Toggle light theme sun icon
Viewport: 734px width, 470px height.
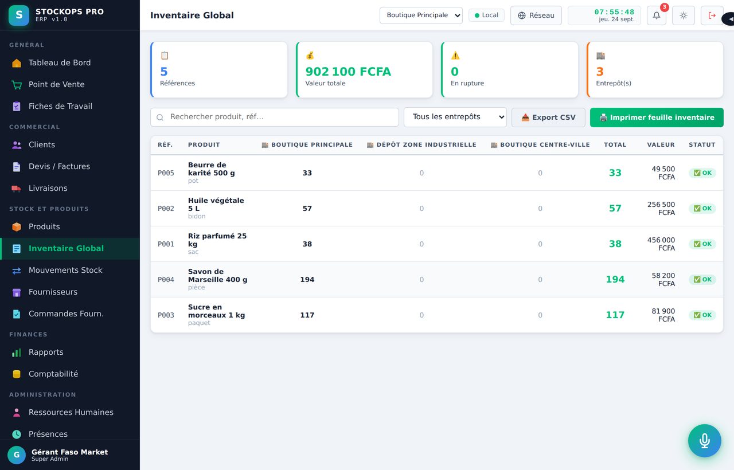point(683,15)
